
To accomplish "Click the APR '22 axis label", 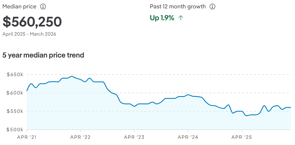I will pos(80,137).
